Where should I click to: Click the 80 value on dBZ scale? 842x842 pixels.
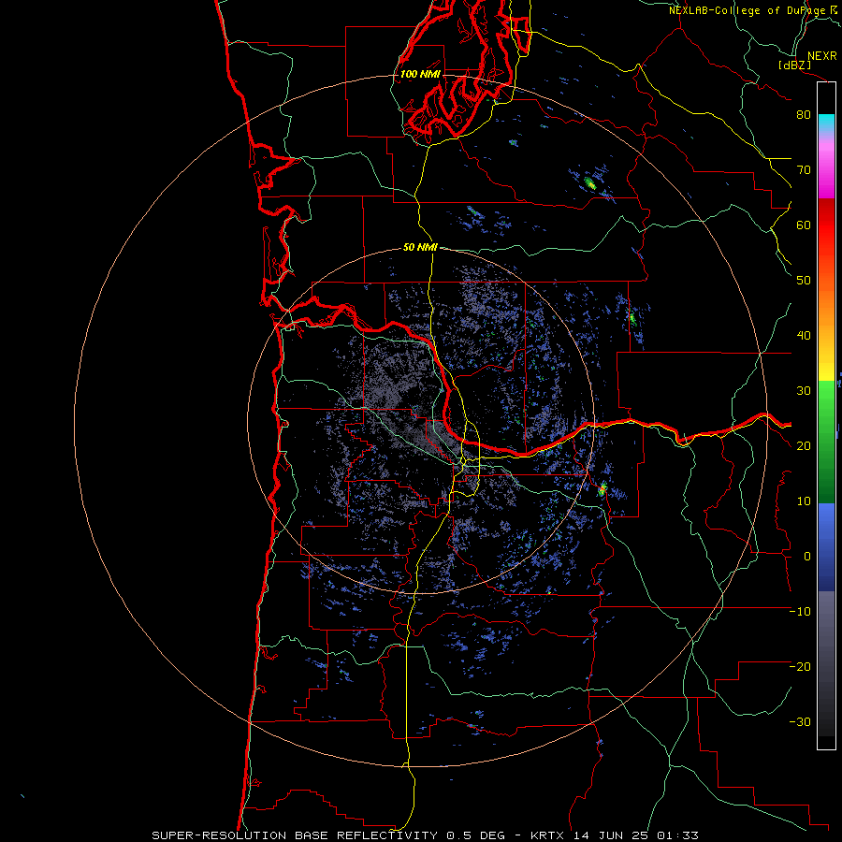804,115
